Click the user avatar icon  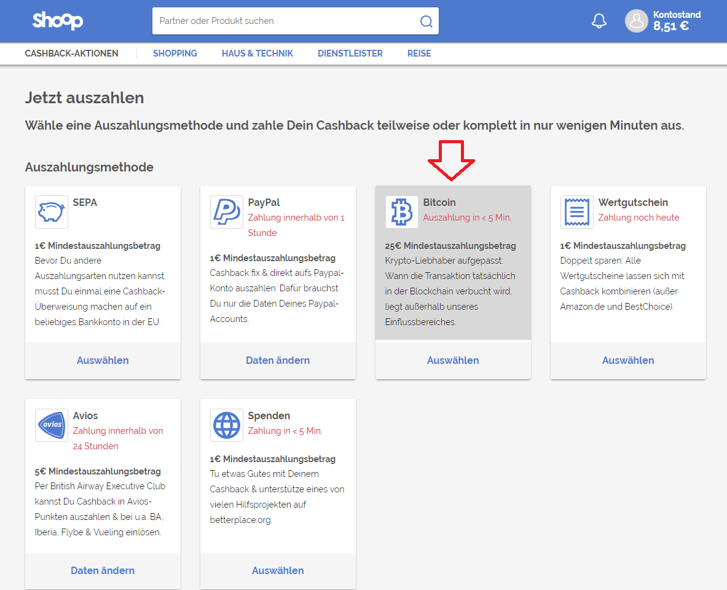pyautogui.click(x=636, y=21)
